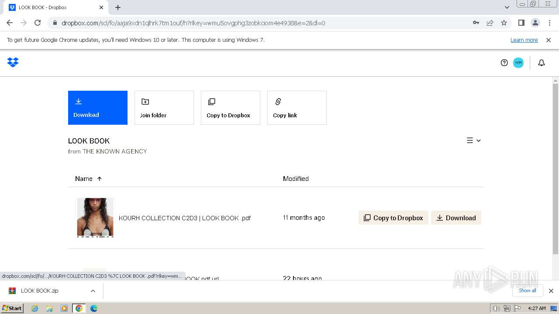Open the network tray icon
The image size is (559, 314).
(x=507, y=308)
